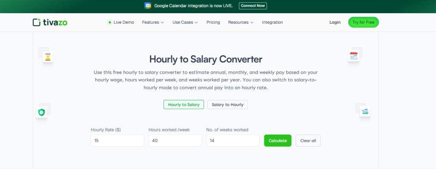
Task: Focus the Hours worked /week input
Action: coord(175,140)
